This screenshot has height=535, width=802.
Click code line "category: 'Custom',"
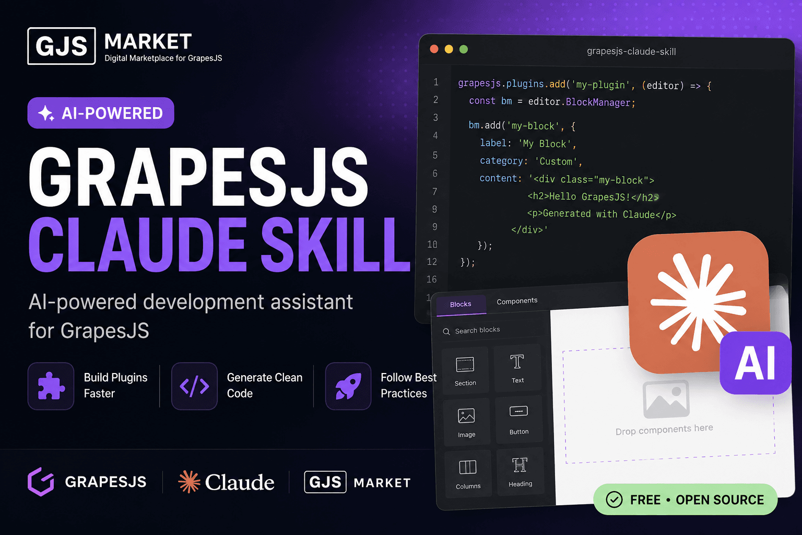(530, 161)
